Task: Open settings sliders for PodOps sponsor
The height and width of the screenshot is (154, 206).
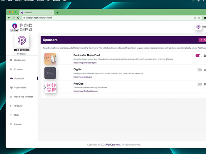Action: [205, 84]
